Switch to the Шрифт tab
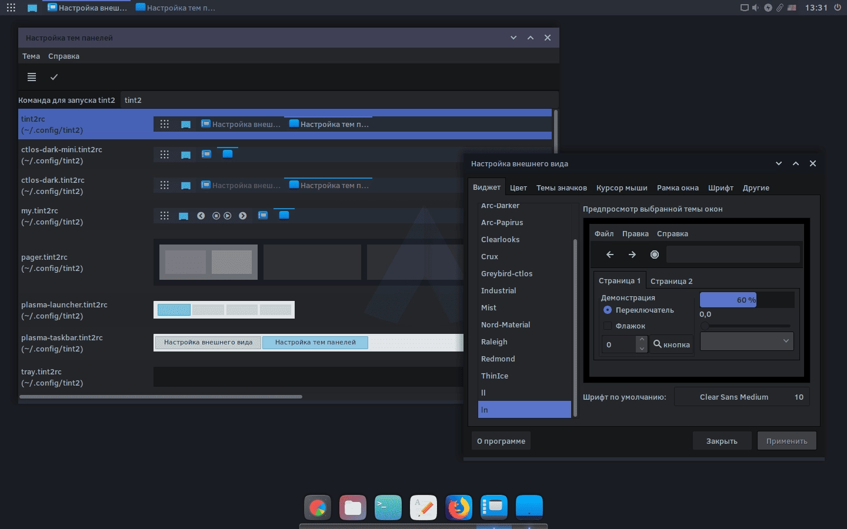The image size is (847, 529). [x=721, y=188]
